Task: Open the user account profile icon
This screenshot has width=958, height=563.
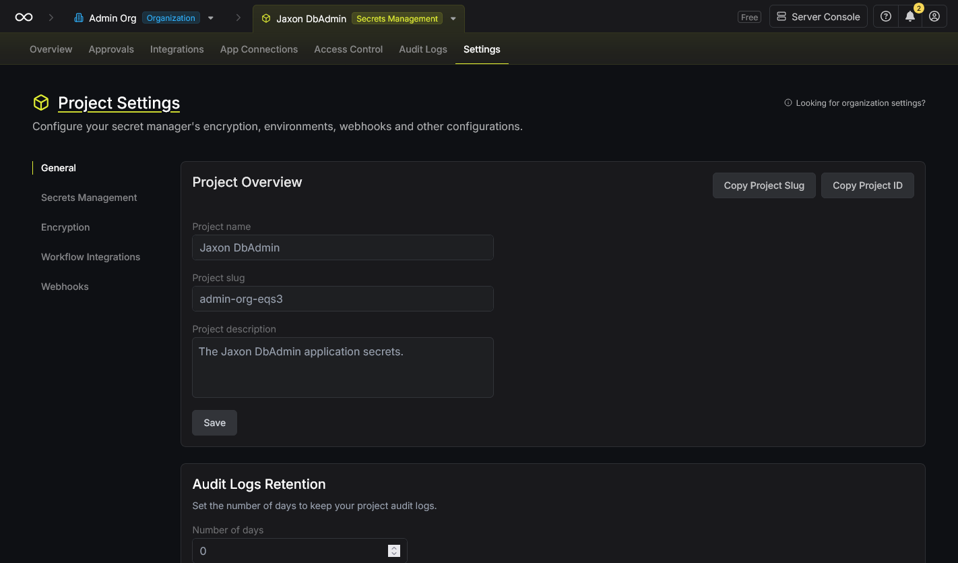Action: 934,16
